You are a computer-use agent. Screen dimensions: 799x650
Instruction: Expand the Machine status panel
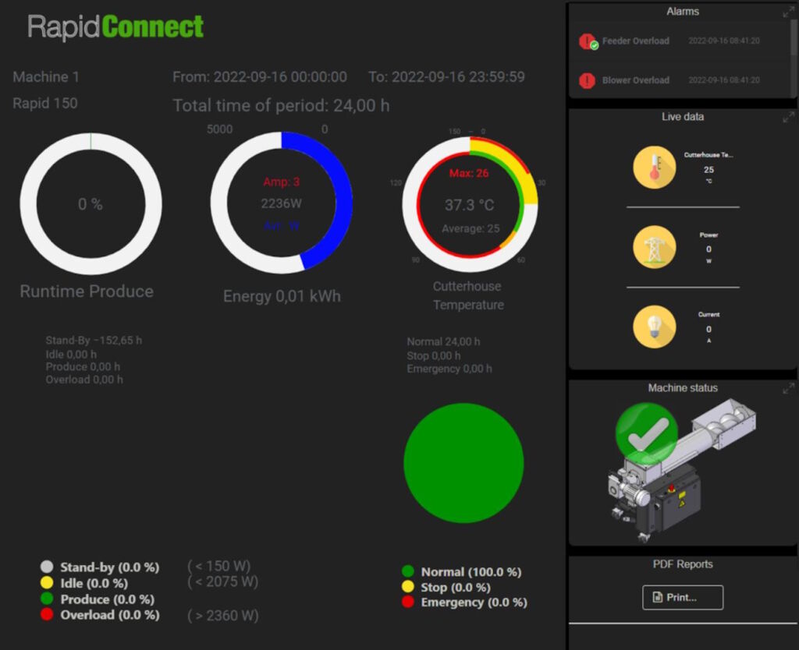[x=787, y=389]
